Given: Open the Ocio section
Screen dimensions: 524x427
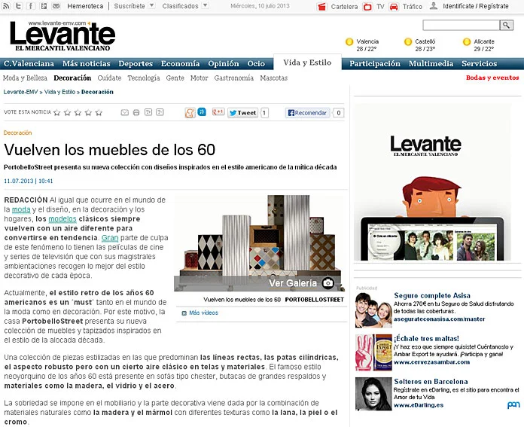Looking at the screenshot, I should click(256, 63).
